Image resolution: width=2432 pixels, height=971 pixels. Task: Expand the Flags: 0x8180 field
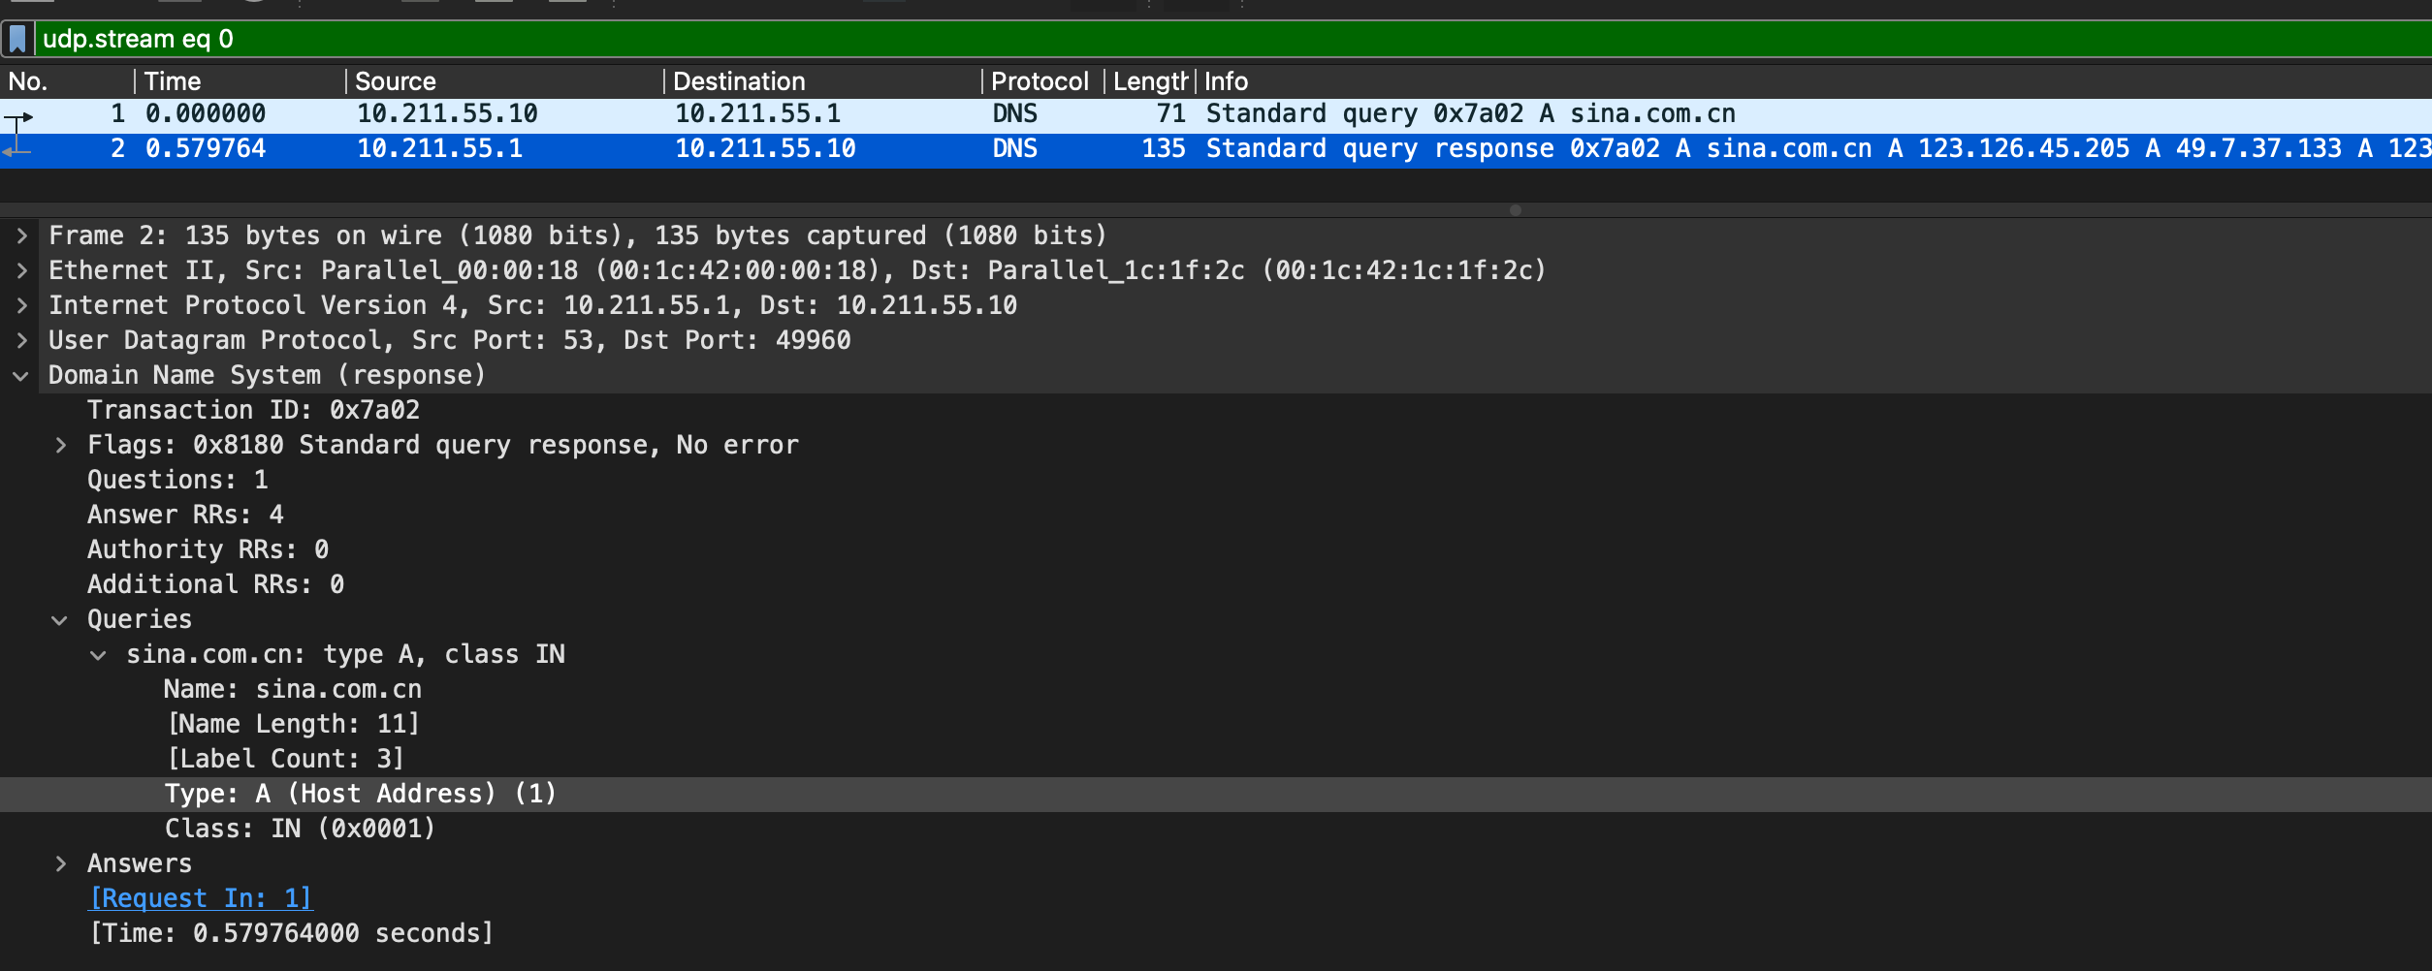(x=60, y=445)
